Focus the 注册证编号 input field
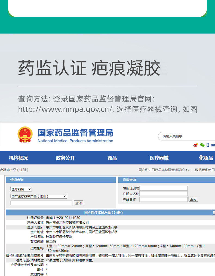Screen dimensions: 215x276 (x=164, y=188)
